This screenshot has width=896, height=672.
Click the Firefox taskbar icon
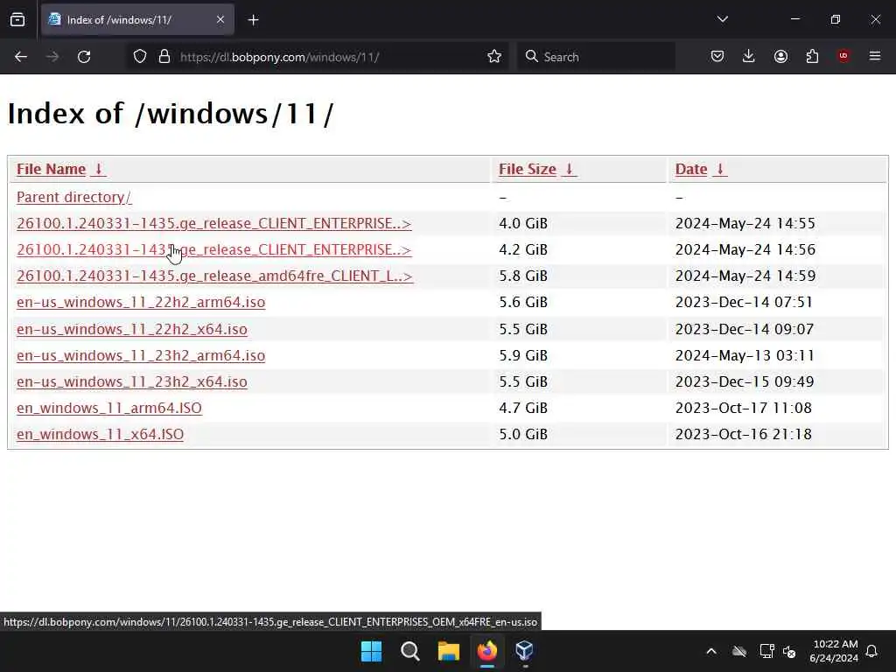coord(486,651)
